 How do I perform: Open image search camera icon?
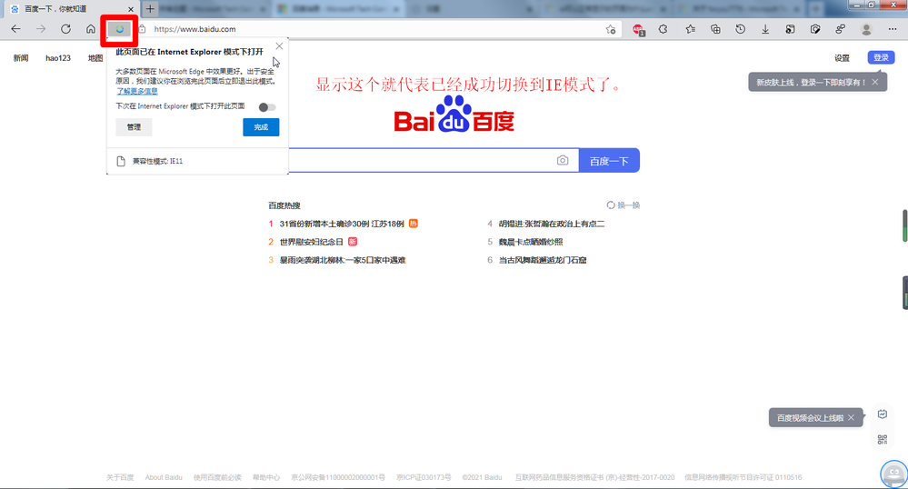[x=563, y=161]
